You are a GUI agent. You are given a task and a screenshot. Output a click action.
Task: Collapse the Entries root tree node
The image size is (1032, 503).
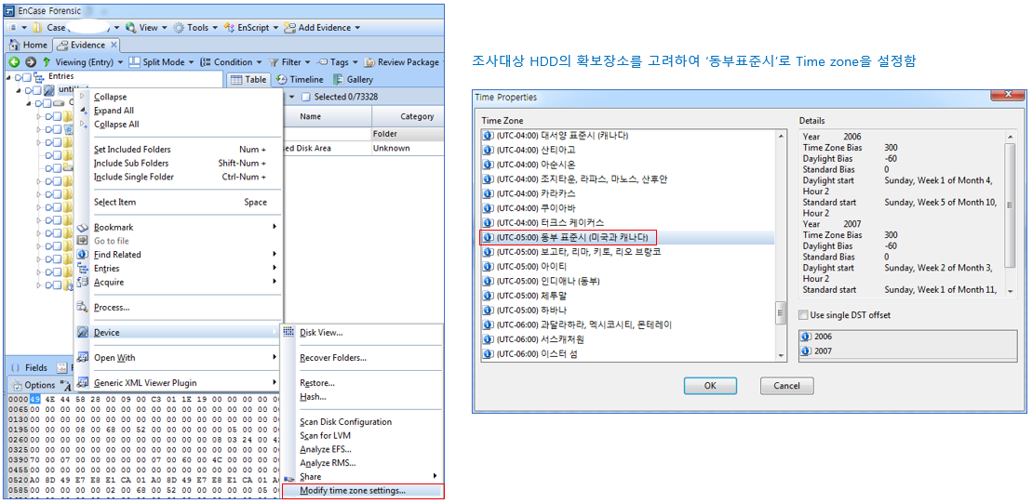click(x=8, y=77)
